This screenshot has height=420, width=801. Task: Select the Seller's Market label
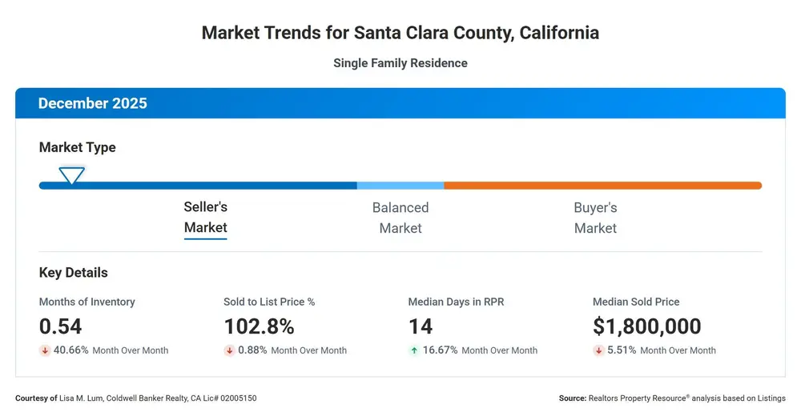[205, 218]
